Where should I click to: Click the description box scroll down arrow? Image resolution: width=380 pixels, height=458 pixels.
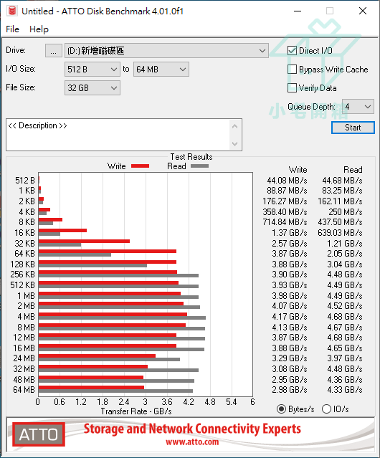(x=235, y=144)
